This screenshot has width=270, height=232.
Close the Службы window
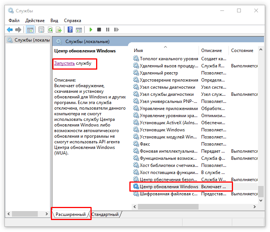[x=256, y=11]
